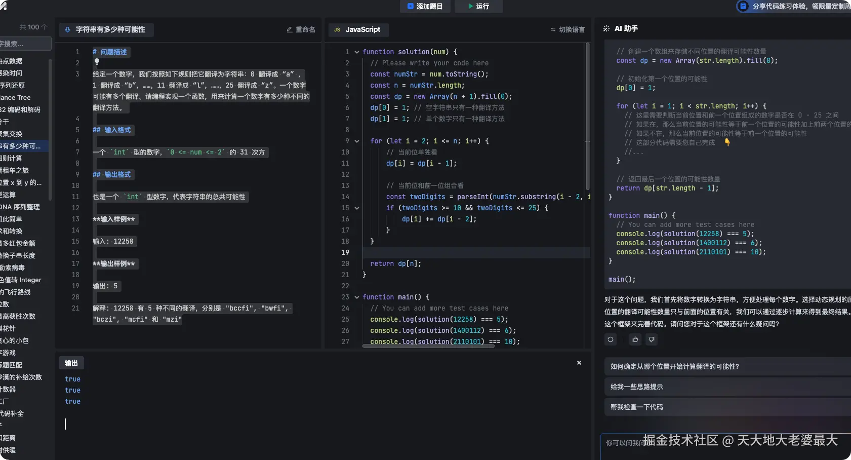Click the 给我一些思路提示 suggestion

pos(636,387)
